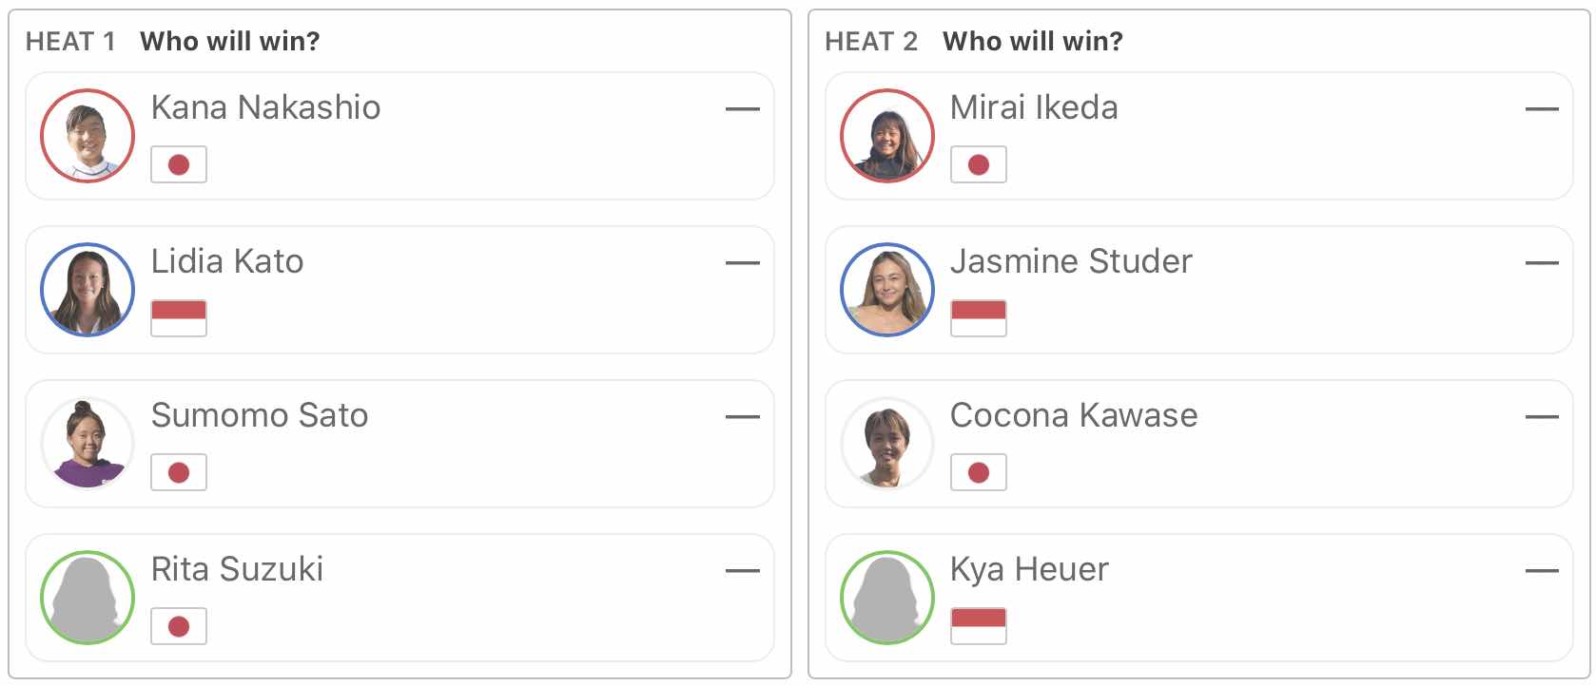Click Japan flag under Kana Nakashio
The width and height of the screenshot is (1596, 686).
(179, 164)
